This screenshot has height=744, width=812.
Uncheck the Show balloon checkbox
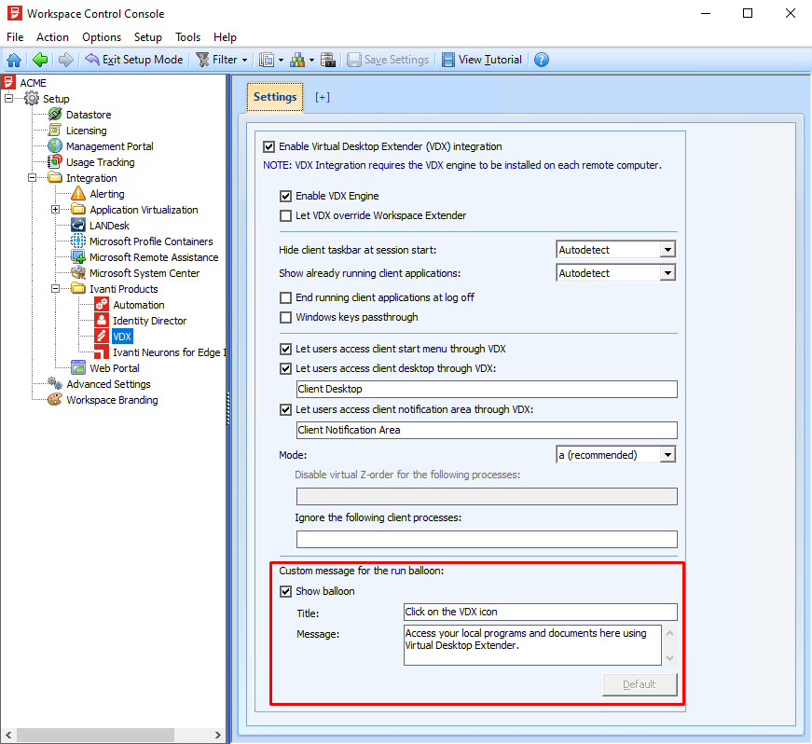pos(285,591)
